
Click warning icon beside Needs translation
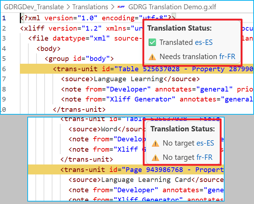pyautogui.click(x=152, y=57)
